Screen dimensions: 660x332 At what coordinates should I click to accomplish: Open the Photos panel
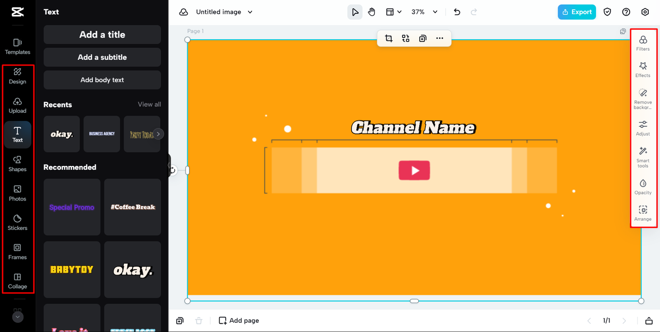pos(18,193)
